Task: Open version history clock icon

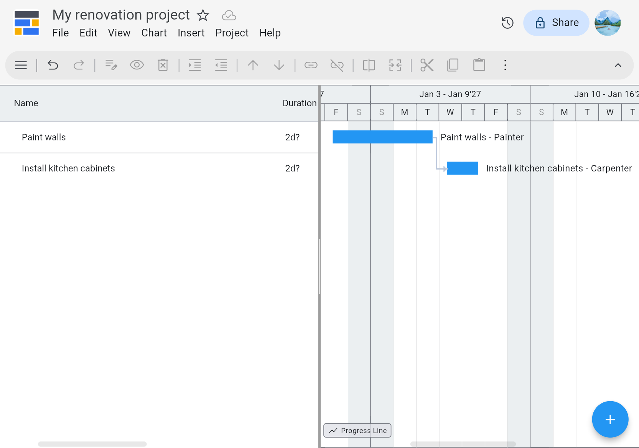Action: click(x=507, y=23)
